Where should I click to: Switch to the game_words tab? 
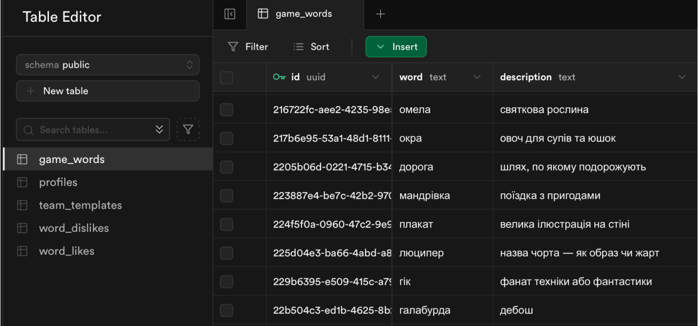tap(304, 15)
